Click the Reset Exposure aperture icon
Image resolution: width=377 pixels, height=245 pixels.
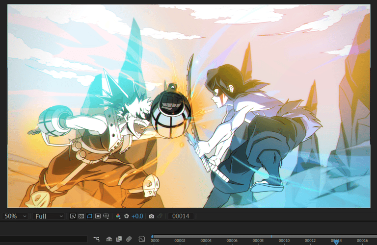pos(127,216)
